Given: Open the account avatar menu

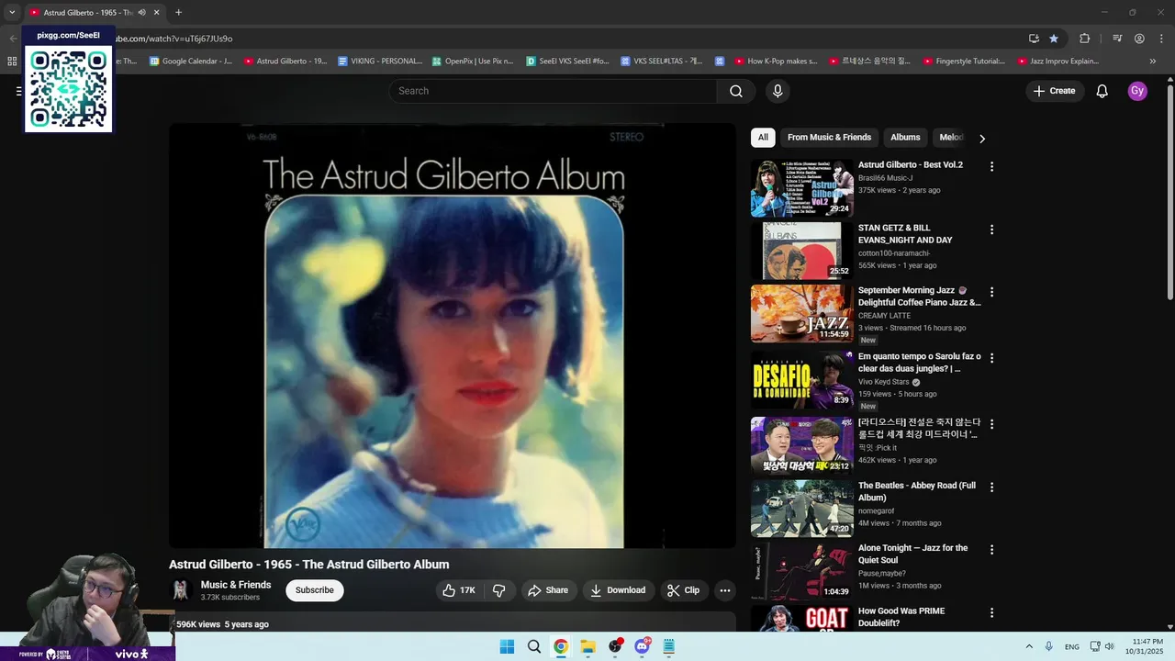Looking at the screenshot, I should (1137, 91).
